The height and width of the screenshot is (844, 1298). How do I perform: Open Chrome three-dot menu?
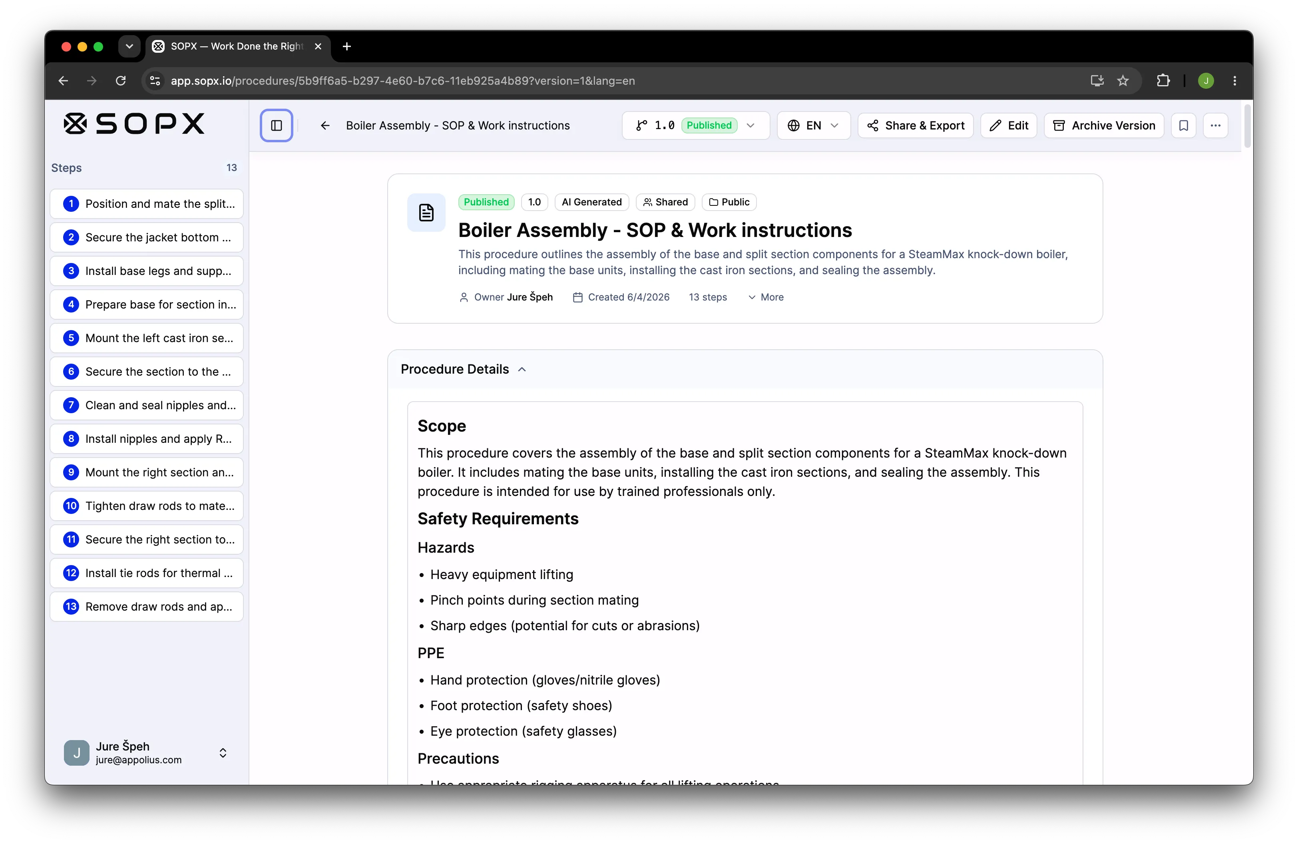tap(1235, 81)
